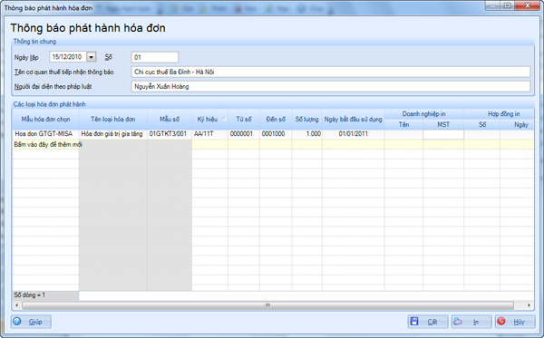The height and width of the screenshot is (338, 544).
Task: Print using the In button
Action: [x=471, y=322]
